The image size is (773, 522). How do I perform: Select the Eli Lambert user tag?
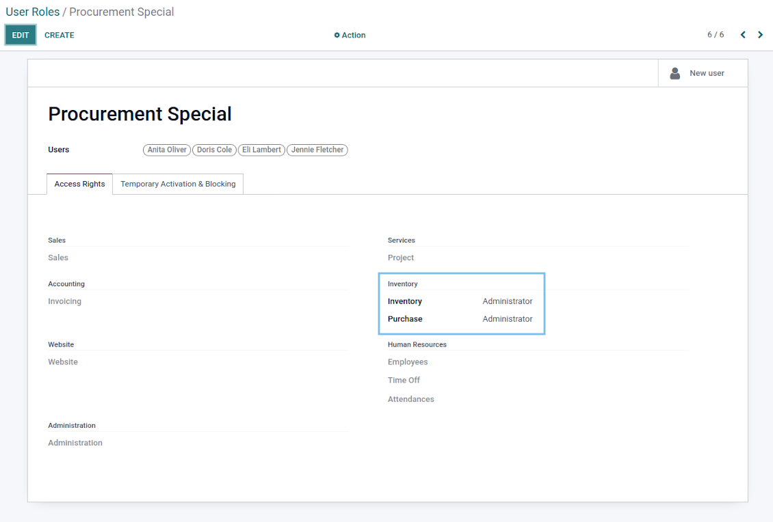[x=261, y=150]
